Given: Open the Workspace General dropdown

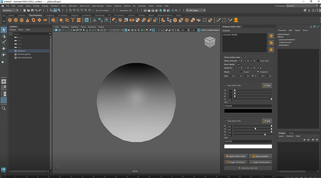Looking at the screenshot, I should (302, 6).
